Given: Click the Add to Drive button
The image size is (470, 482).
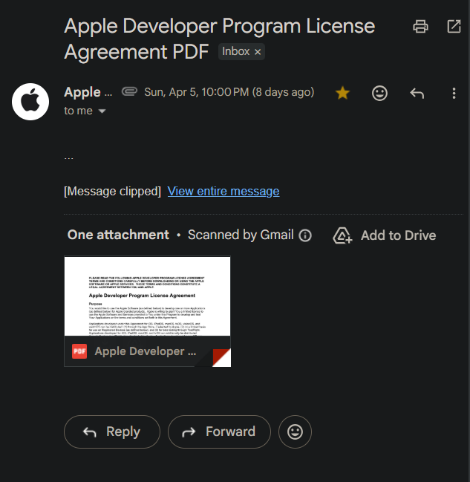Looking at the screenshot, I should [384, 235].
